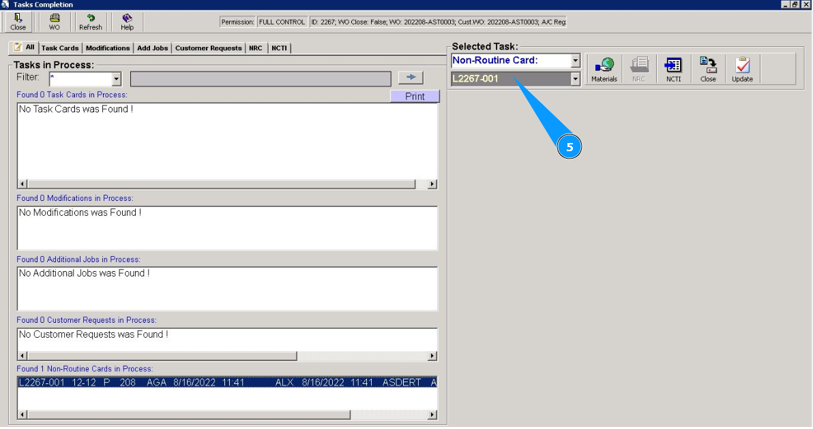The height and width of the screenshot is (429, 813).
Task: Click the Refresh toolbar icon
Action: coord(90,22)
